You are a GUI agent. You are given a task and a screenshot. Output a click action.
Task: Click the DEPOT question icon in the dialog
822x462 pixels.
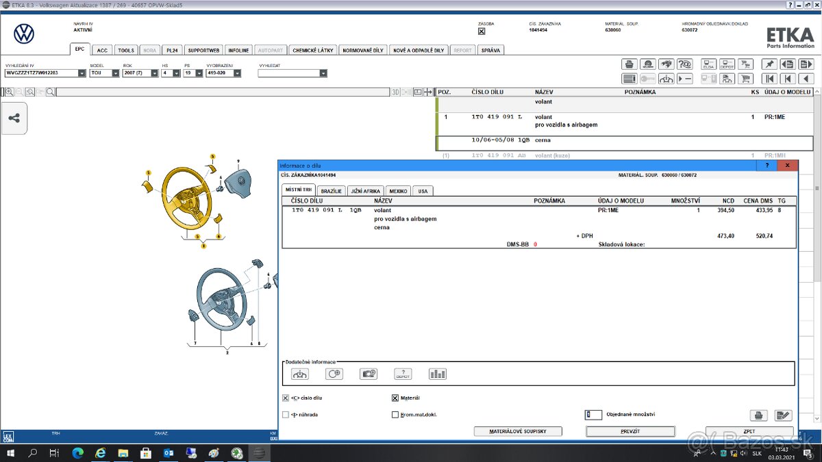pos(403,374)
